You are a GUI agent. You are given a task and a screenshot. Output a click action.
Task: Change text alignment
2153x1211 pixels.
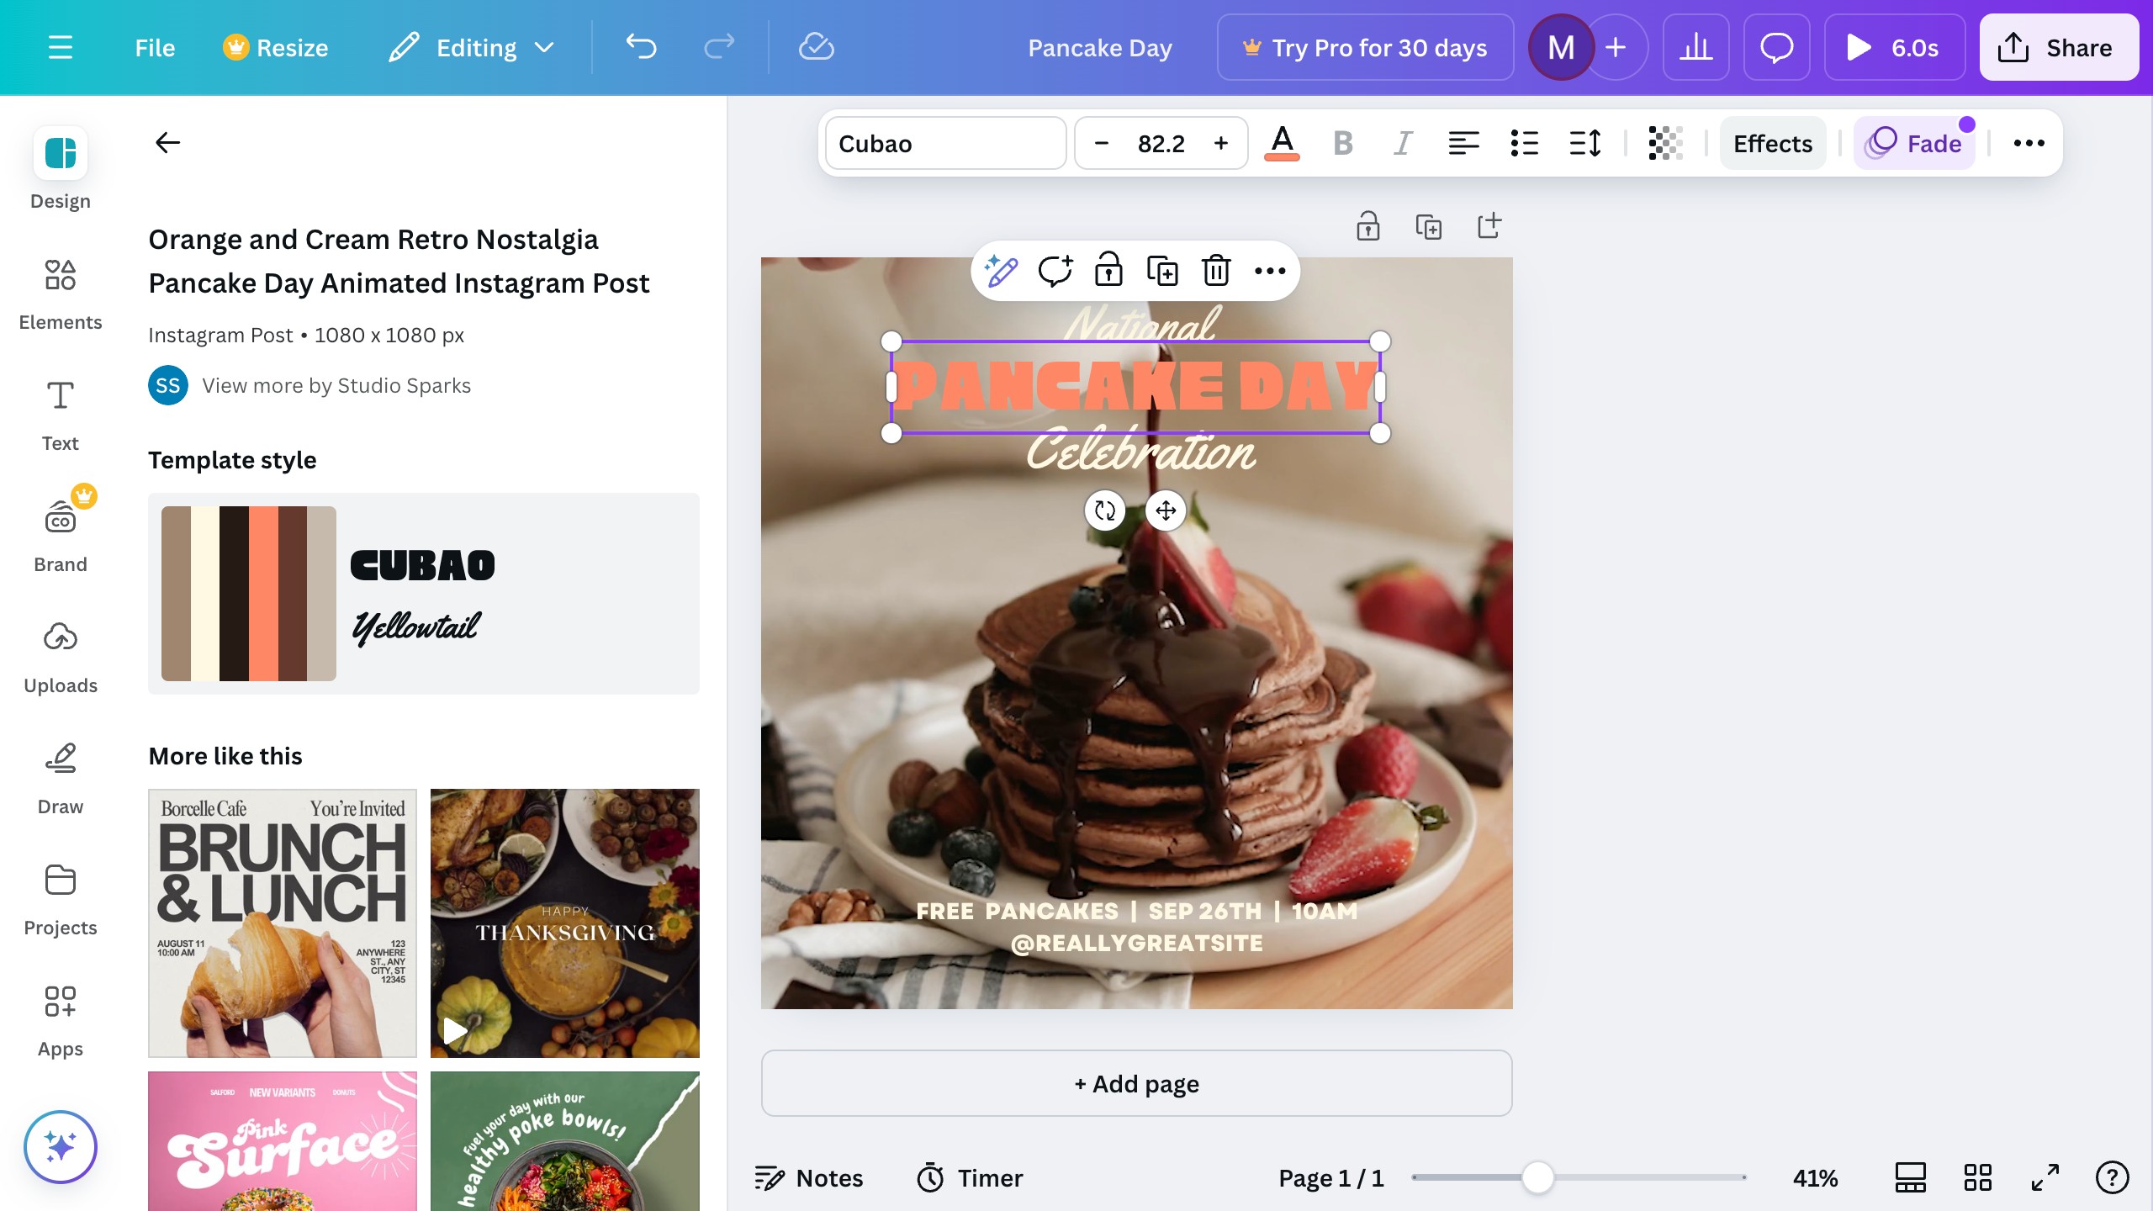click(1463, 143)
